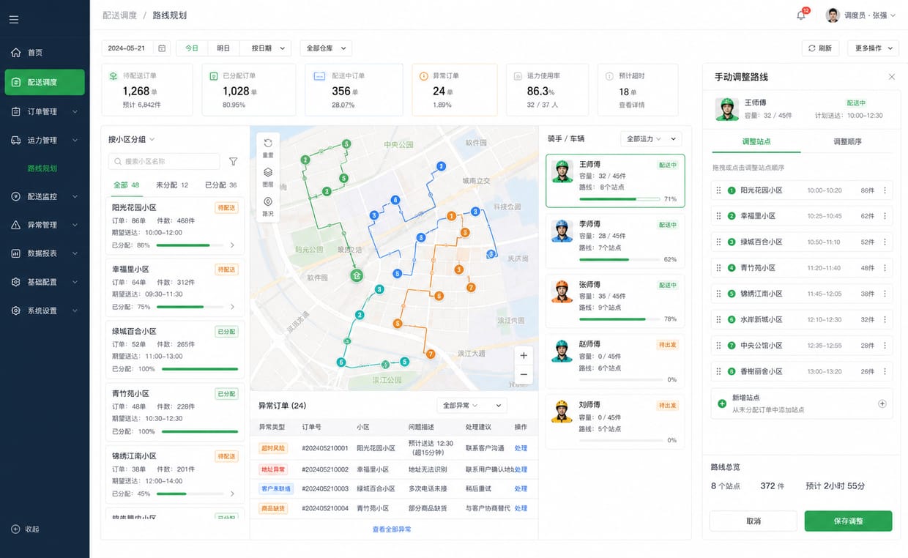Open the 更多操作 dropdown

click(874, 48)
